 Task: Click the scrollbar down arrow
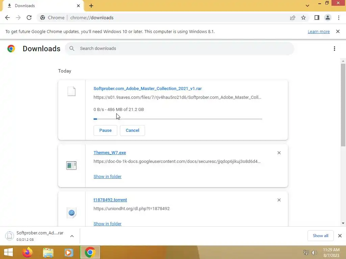coord(343,223)
